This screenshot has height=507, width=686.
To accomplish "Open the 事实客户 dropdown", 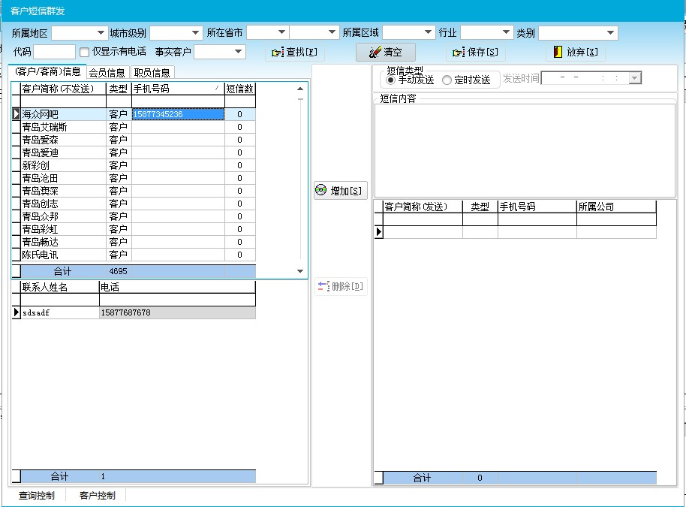I will (238, 52).
